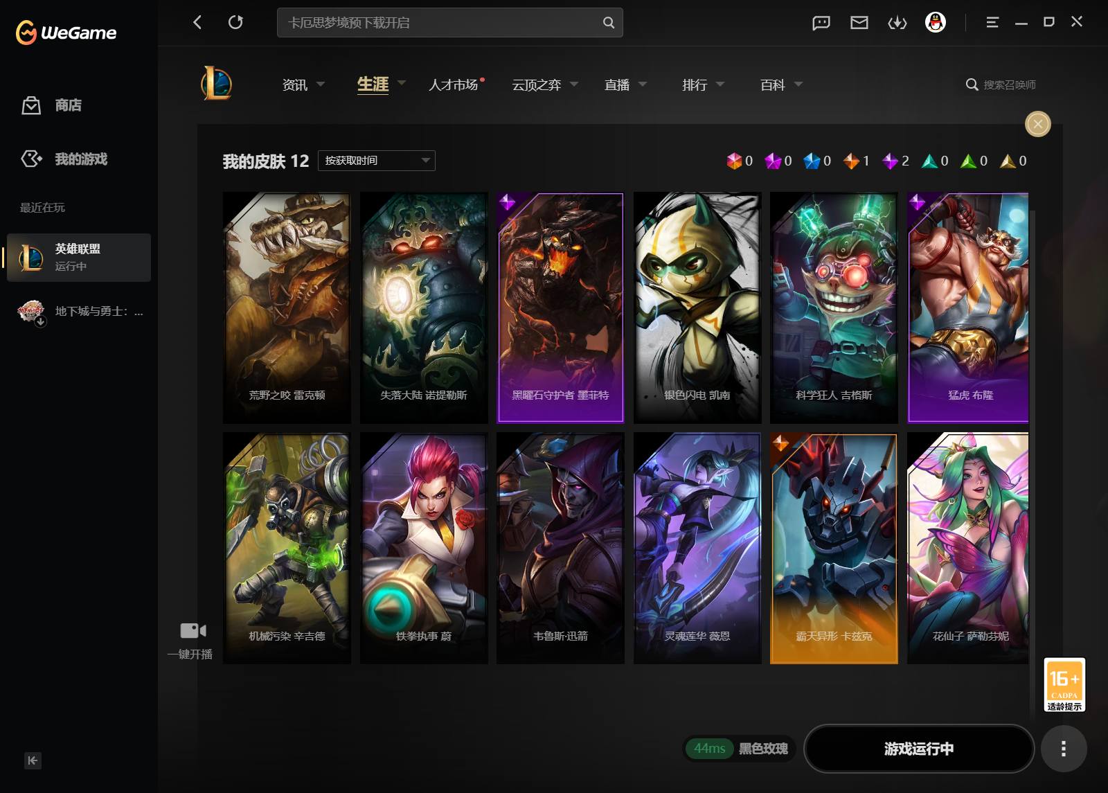This screenshot has height=793, width=1108.
Task: Open the 排行 tab
Action: 695,84
